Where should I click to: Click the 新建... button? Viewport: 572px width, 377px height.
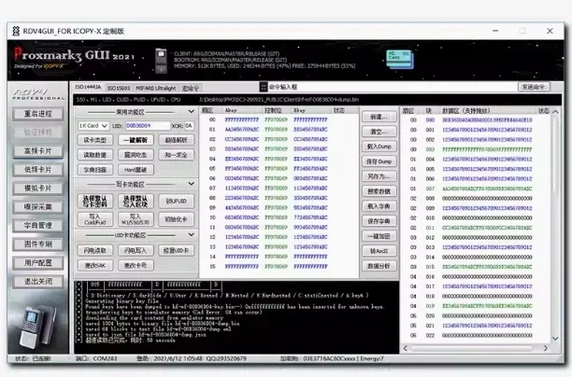click(379, 117)
